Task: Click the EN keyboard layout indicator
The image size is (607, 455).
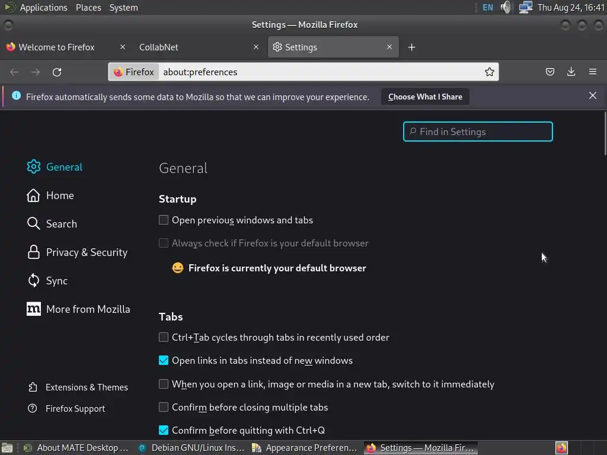Action: click(x=488, y=7)
